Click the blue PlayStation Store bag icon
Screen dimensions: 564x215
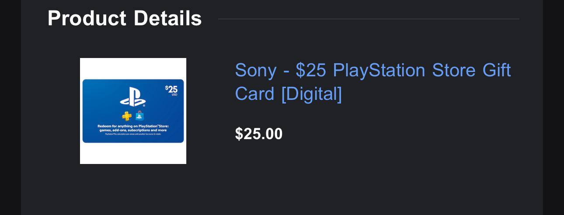point(139,116)
